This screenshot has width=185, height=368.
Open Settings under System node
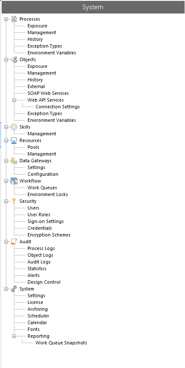(36, 296)
